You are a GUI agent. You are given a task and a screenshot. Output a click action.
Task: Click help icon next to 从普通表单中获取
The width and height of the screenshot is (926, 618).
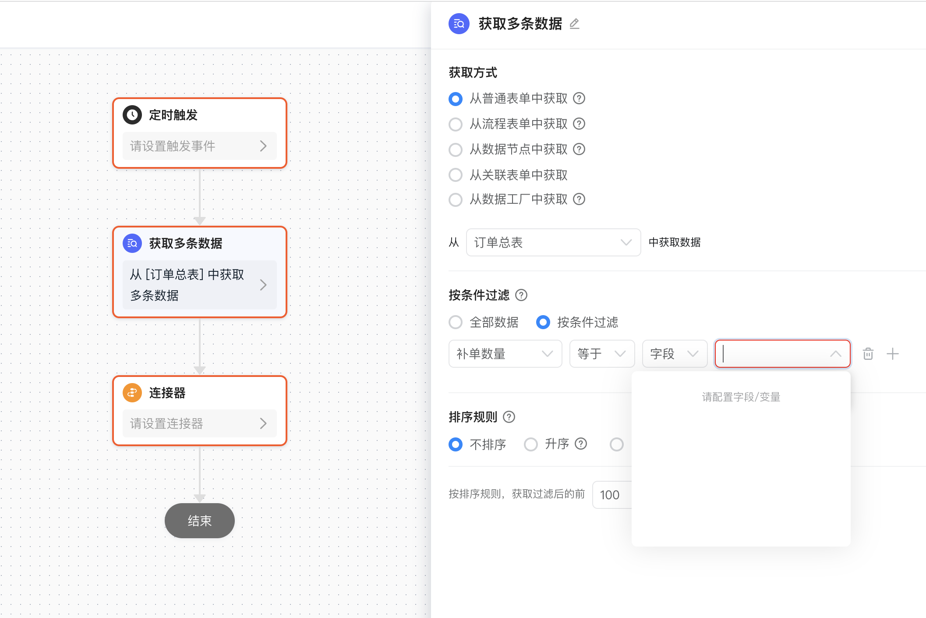[x=579, y=98]
